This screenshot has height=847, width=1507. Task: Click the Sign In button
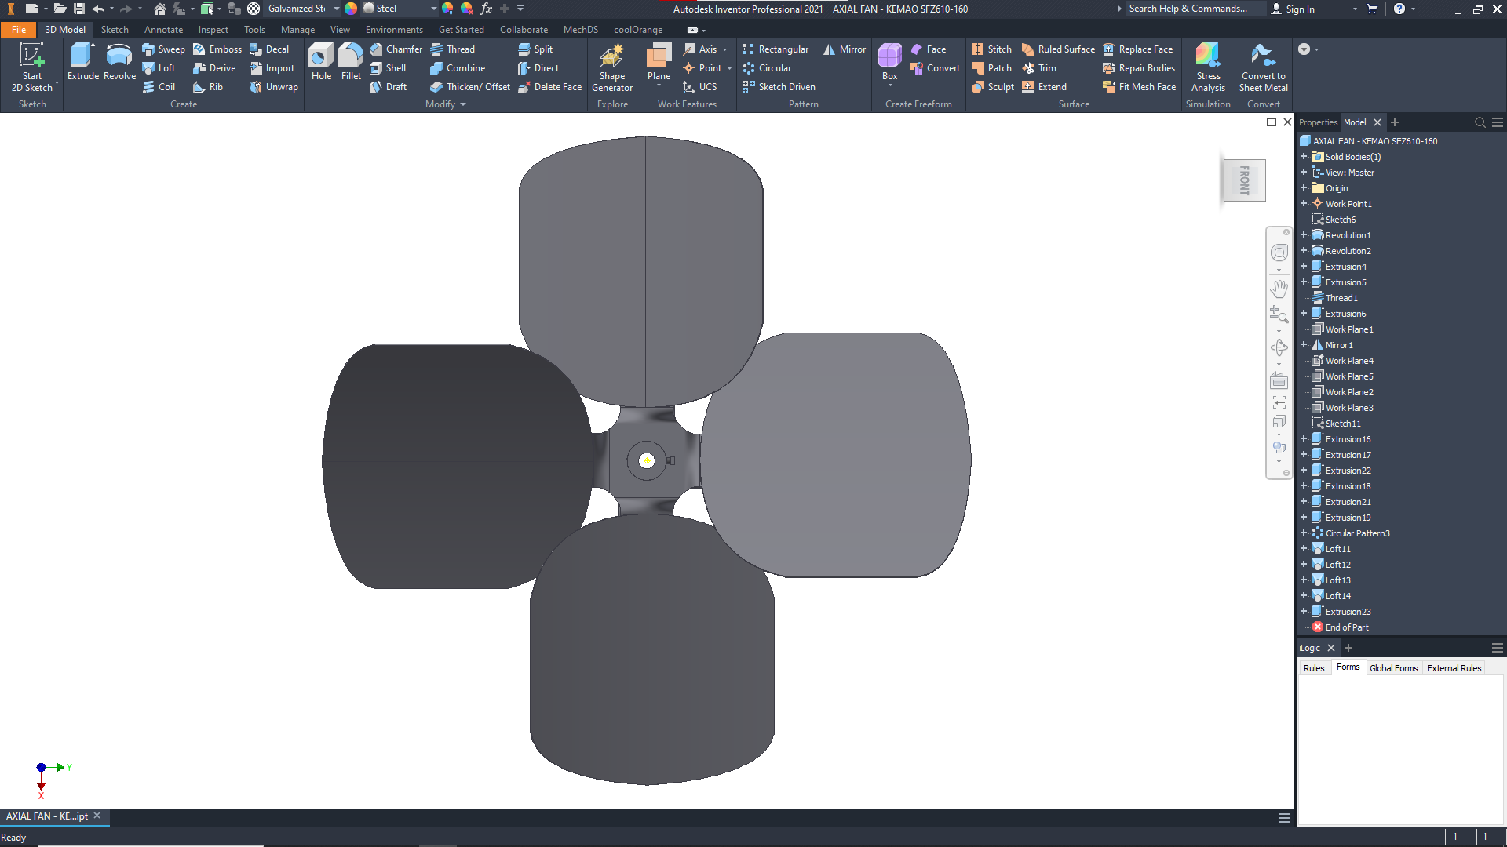coord(1294,9)
